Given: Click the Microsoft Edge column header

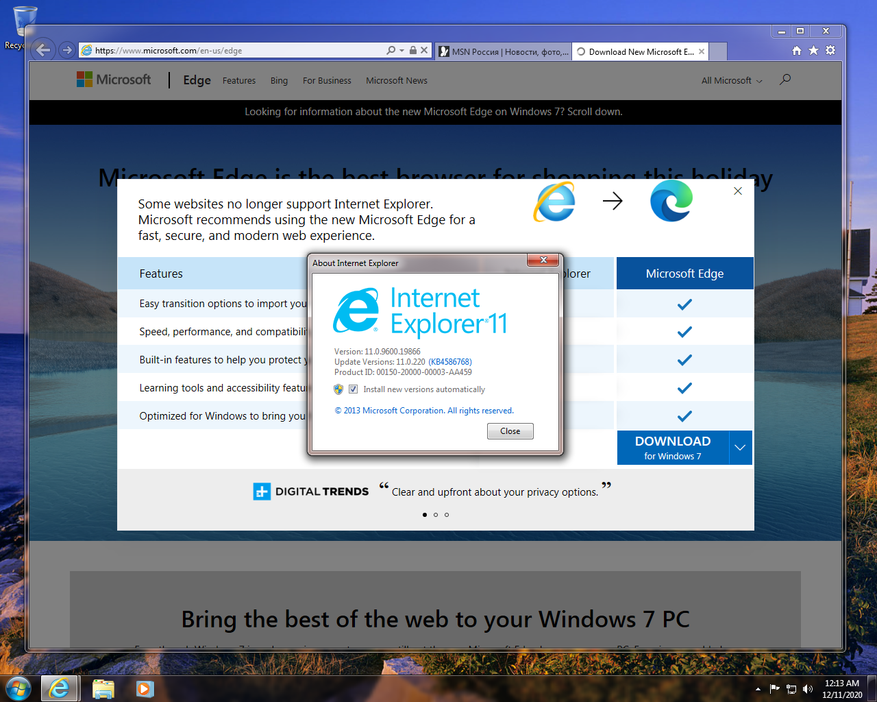Looking at the screenshot, I should click(684, 274).
